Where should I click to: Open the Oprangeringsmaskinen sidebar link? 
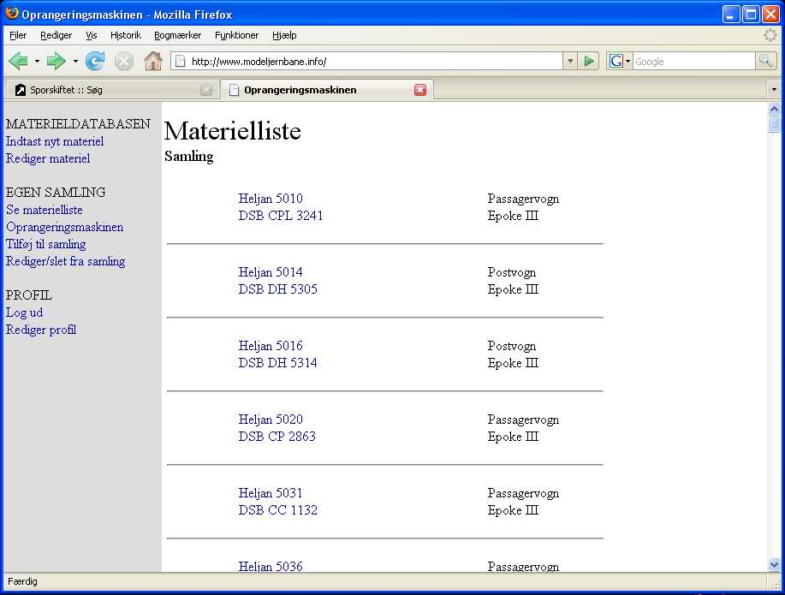coord(64,228)
